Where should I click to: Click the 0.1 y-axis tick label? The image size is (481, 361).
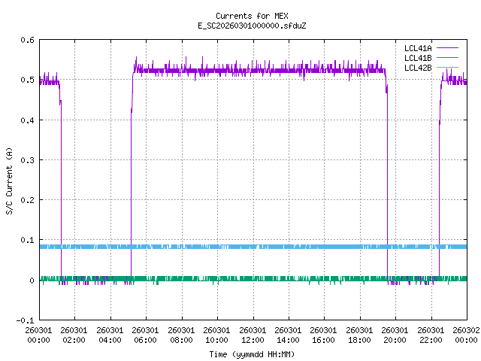tap(27, 241)
